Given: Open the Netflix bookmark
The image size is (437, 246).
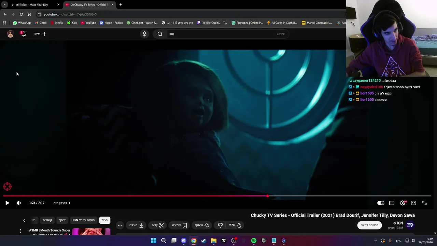Looking at the screenshot, I should tap(57, 23).
